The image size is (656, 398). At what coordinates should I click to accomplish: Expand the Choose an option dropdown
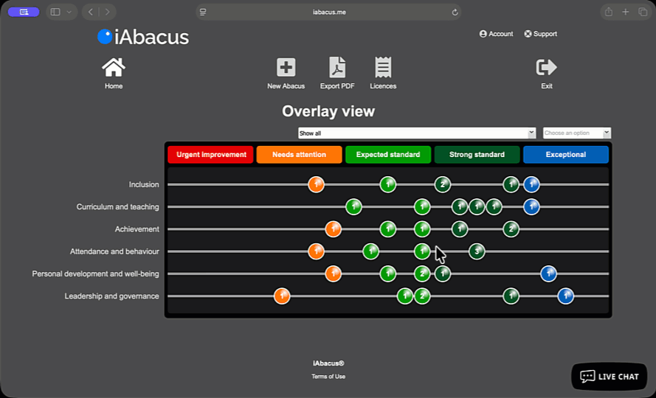(577, 133)
